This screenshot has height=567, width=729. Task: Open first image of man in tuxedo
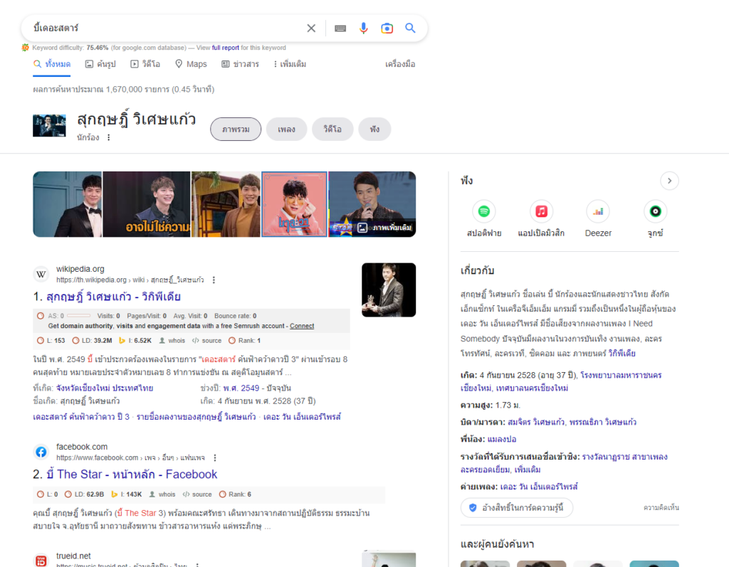click(68, 204)
